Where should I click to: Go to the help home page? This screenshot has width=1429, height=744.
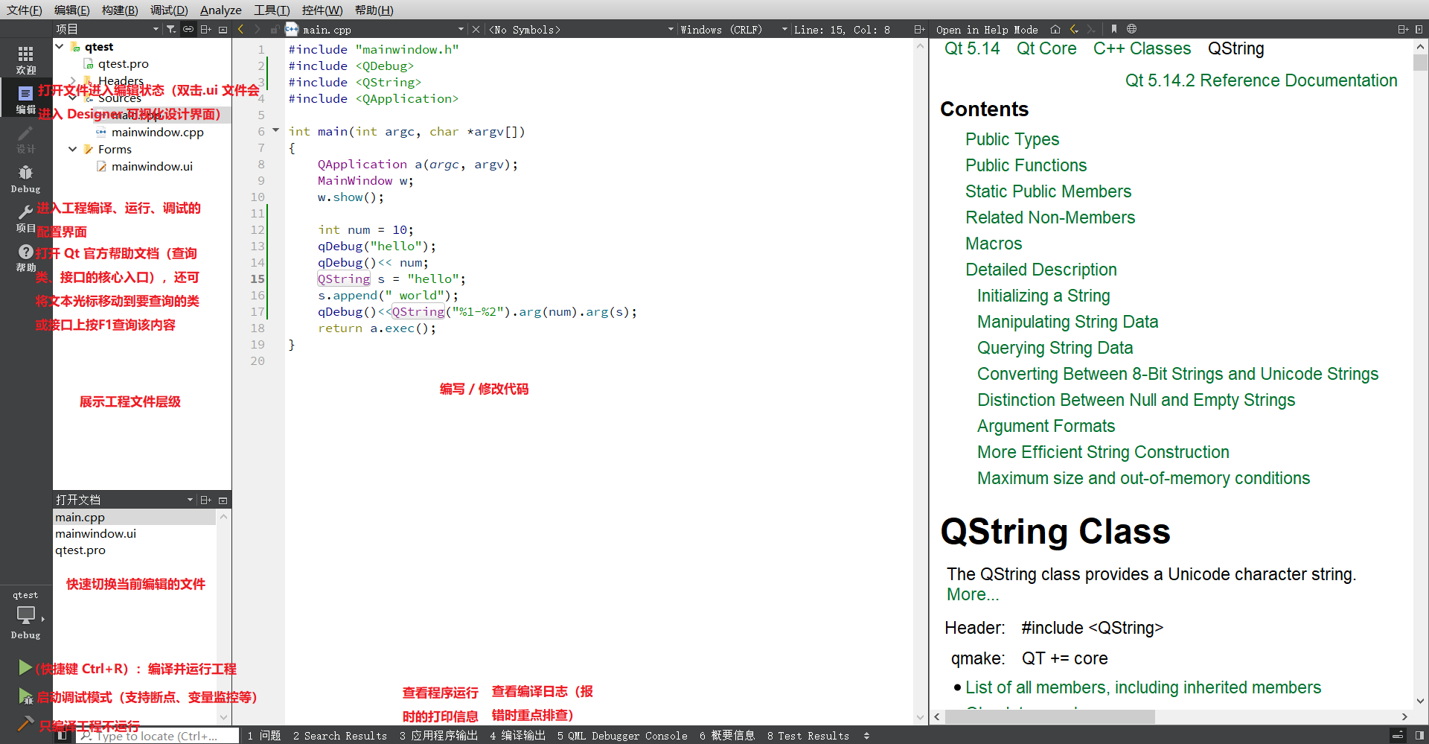1055,29
